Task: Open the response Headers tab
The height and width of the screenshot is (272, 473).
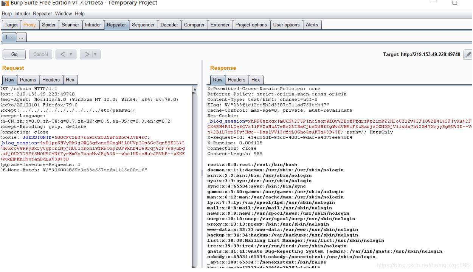Action: coord(236,80)
